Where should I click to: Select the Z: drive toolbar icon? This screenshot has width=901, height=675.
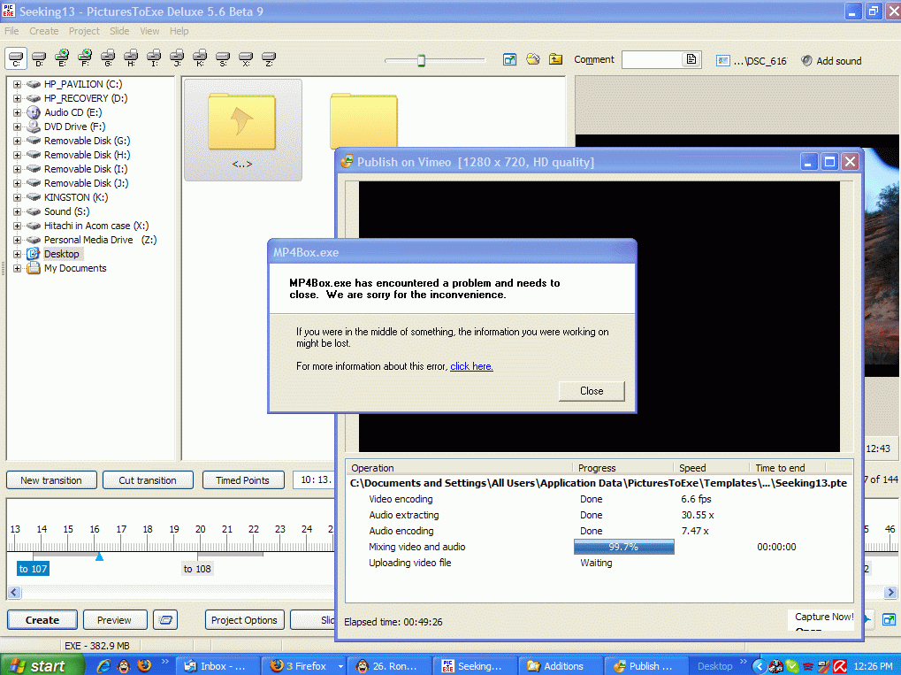(x=269, y=59)
